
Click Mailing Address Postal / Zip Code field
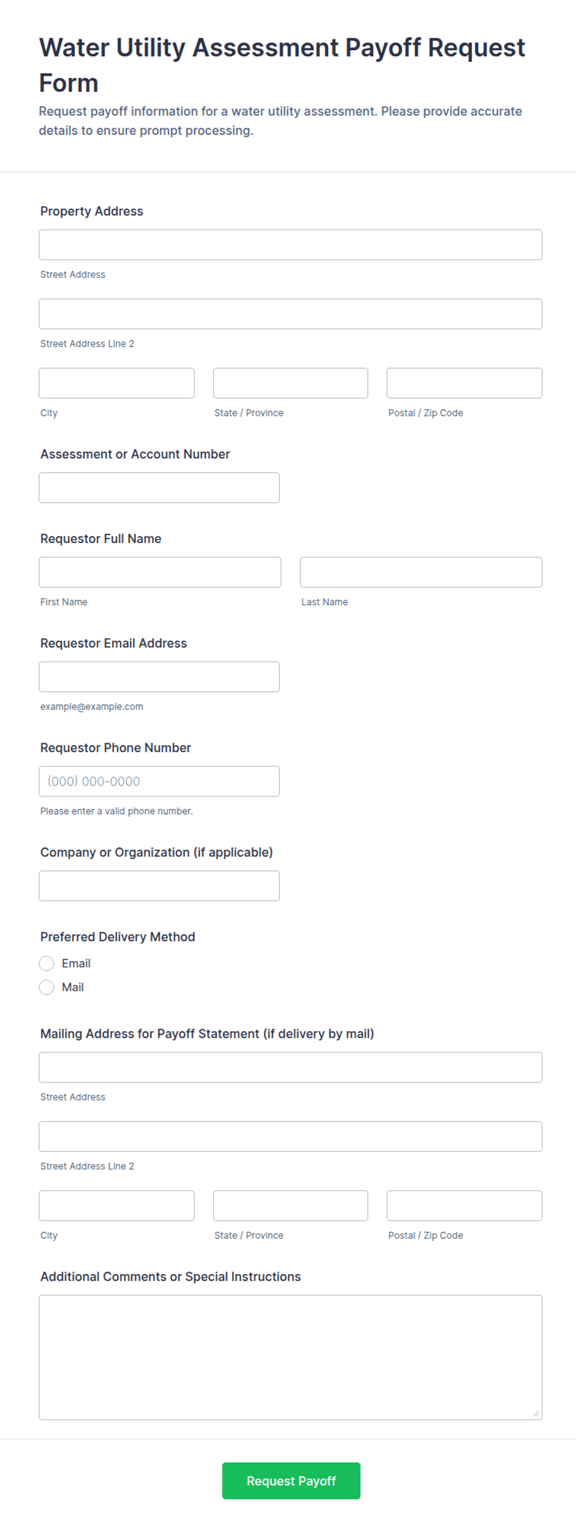465,1206
